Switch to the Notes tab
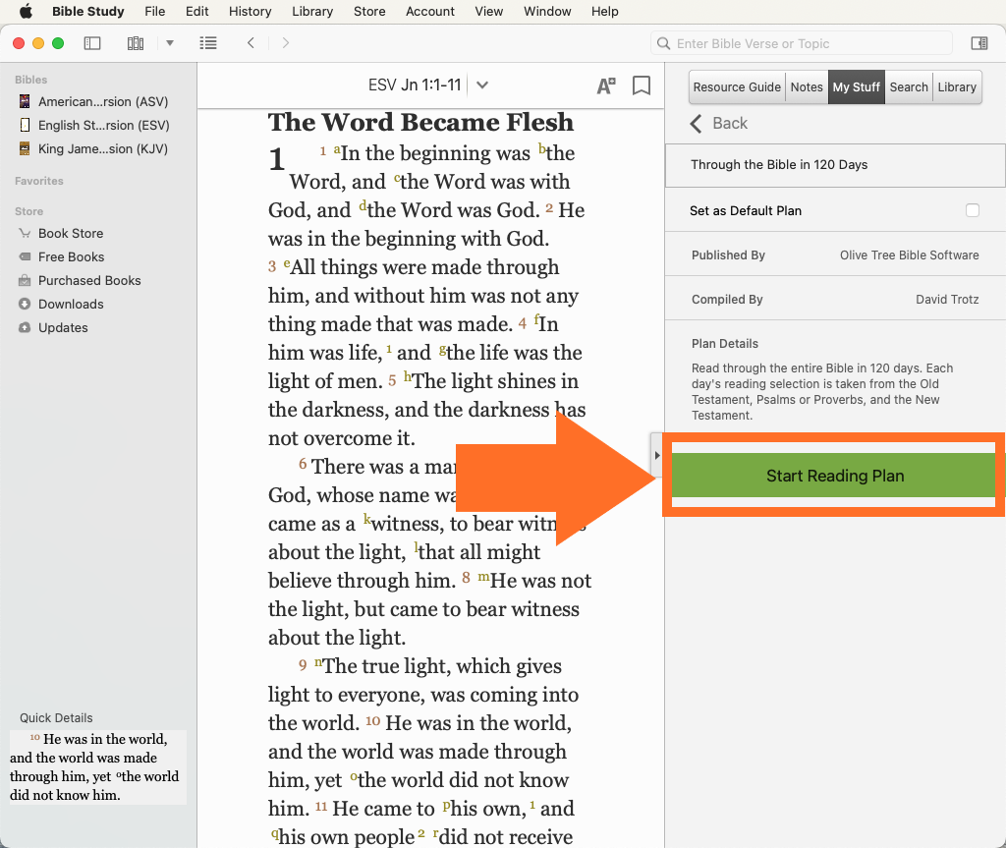This screenshot has height=848, width=1006. [x=807, y=86]
